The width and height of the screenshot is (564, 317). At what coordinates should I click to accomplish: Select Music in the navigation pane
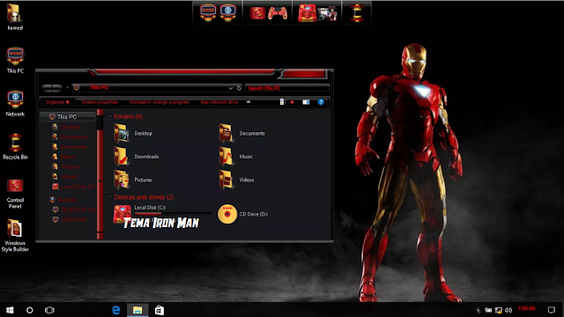coord(68,157)
